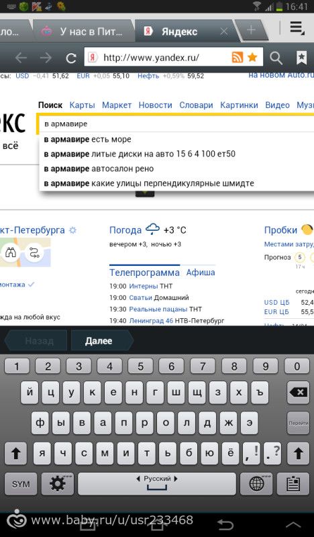The height and width of the screenshot is (537, 314).
Task: Bookmark page with the orange star icon
Action: [x=252, y=57]
